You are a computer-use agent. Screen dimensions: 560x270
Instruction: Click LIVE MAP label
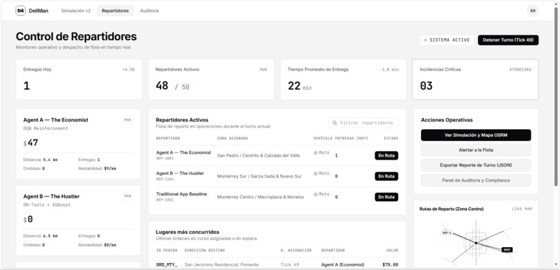(x=522, y=209)
